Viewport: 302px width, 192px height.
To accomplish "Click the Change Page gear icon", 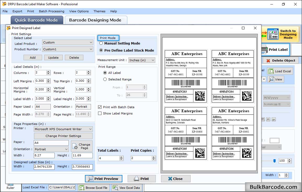I will [x=75, y=146].
